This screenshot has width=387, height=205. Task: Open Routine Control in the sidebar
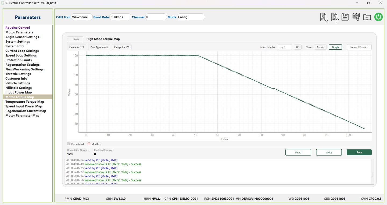click(18, 28)
